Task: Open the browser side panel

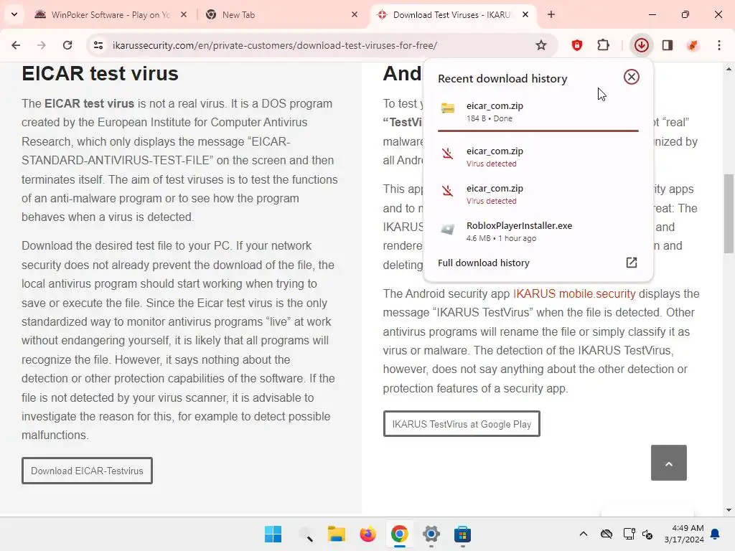Action: [668, 45]
